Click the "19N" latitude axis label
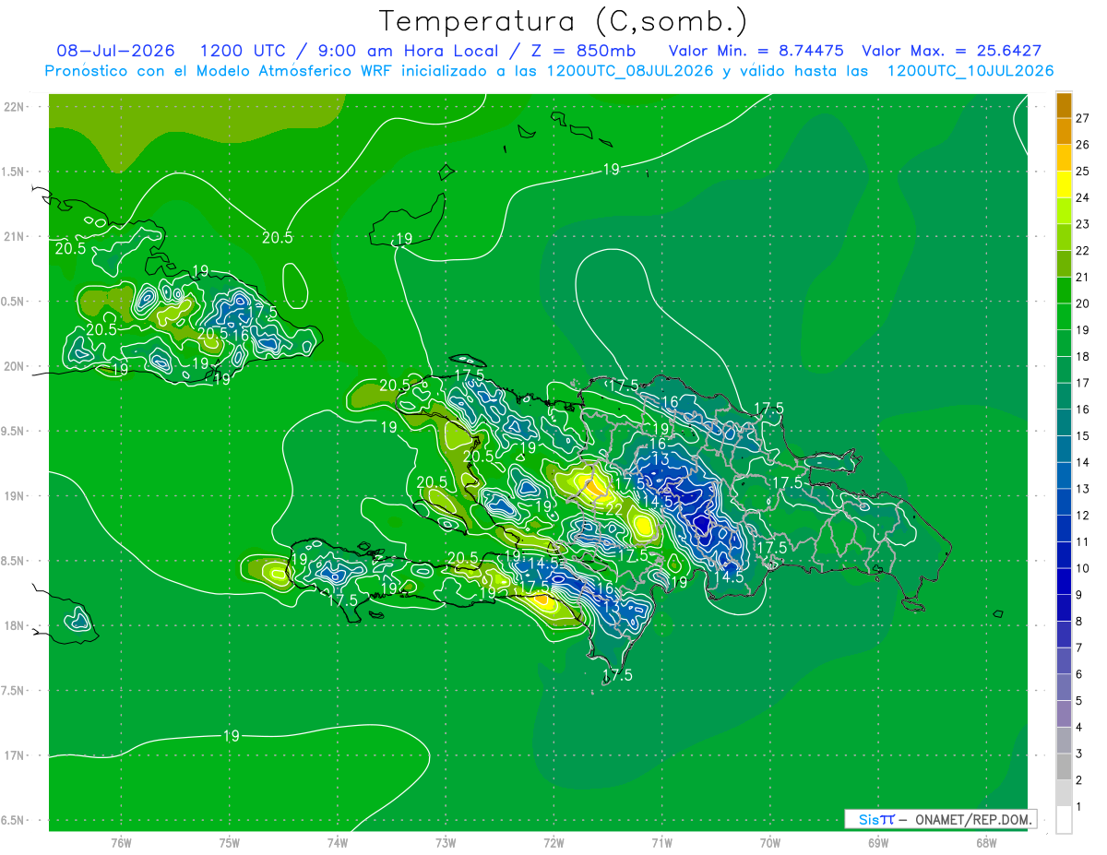The image size is (1107, 855). pos(15,495)
